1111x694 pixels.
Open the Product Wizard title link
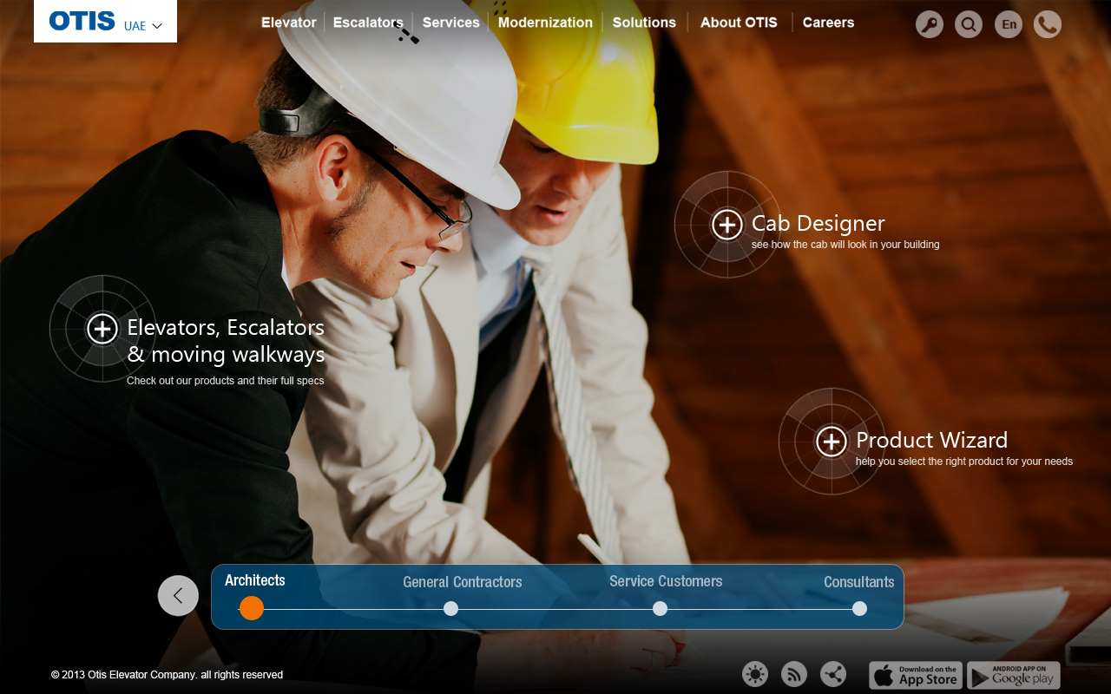tap(932, 440)
